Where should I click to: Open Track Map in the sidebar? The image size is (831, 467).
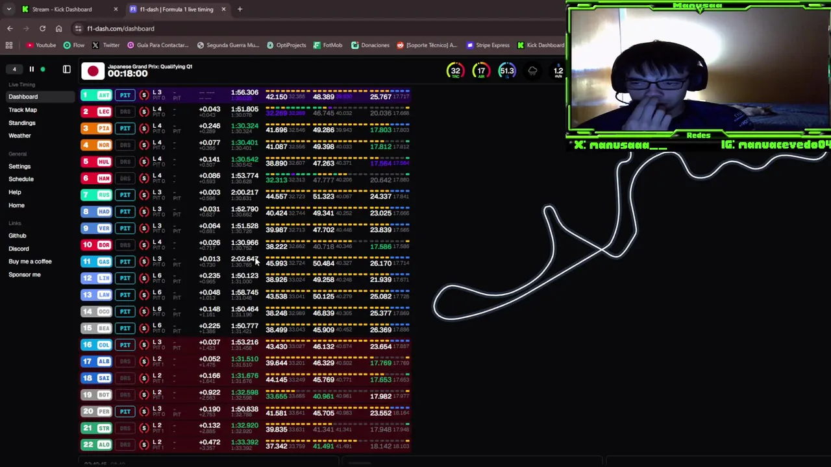[23, 110]
